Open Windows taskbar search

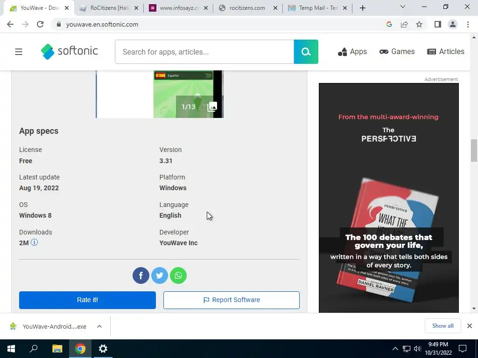click(x=34, y=349)
